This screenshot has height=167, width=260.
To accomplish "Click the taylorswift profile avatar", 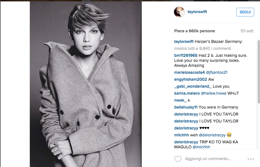I will pos(179,12).
